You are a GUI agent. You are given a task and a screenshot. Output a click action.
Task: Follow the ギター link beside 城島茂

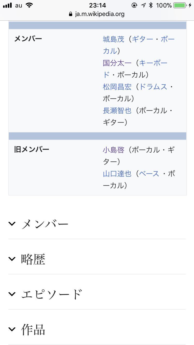[143, 39]
